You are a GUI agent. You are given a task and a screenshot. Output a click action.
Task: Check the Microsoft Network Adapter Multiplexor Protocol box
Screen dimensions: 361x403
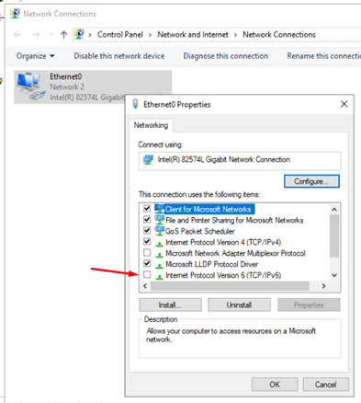click(x=147, y=253)
